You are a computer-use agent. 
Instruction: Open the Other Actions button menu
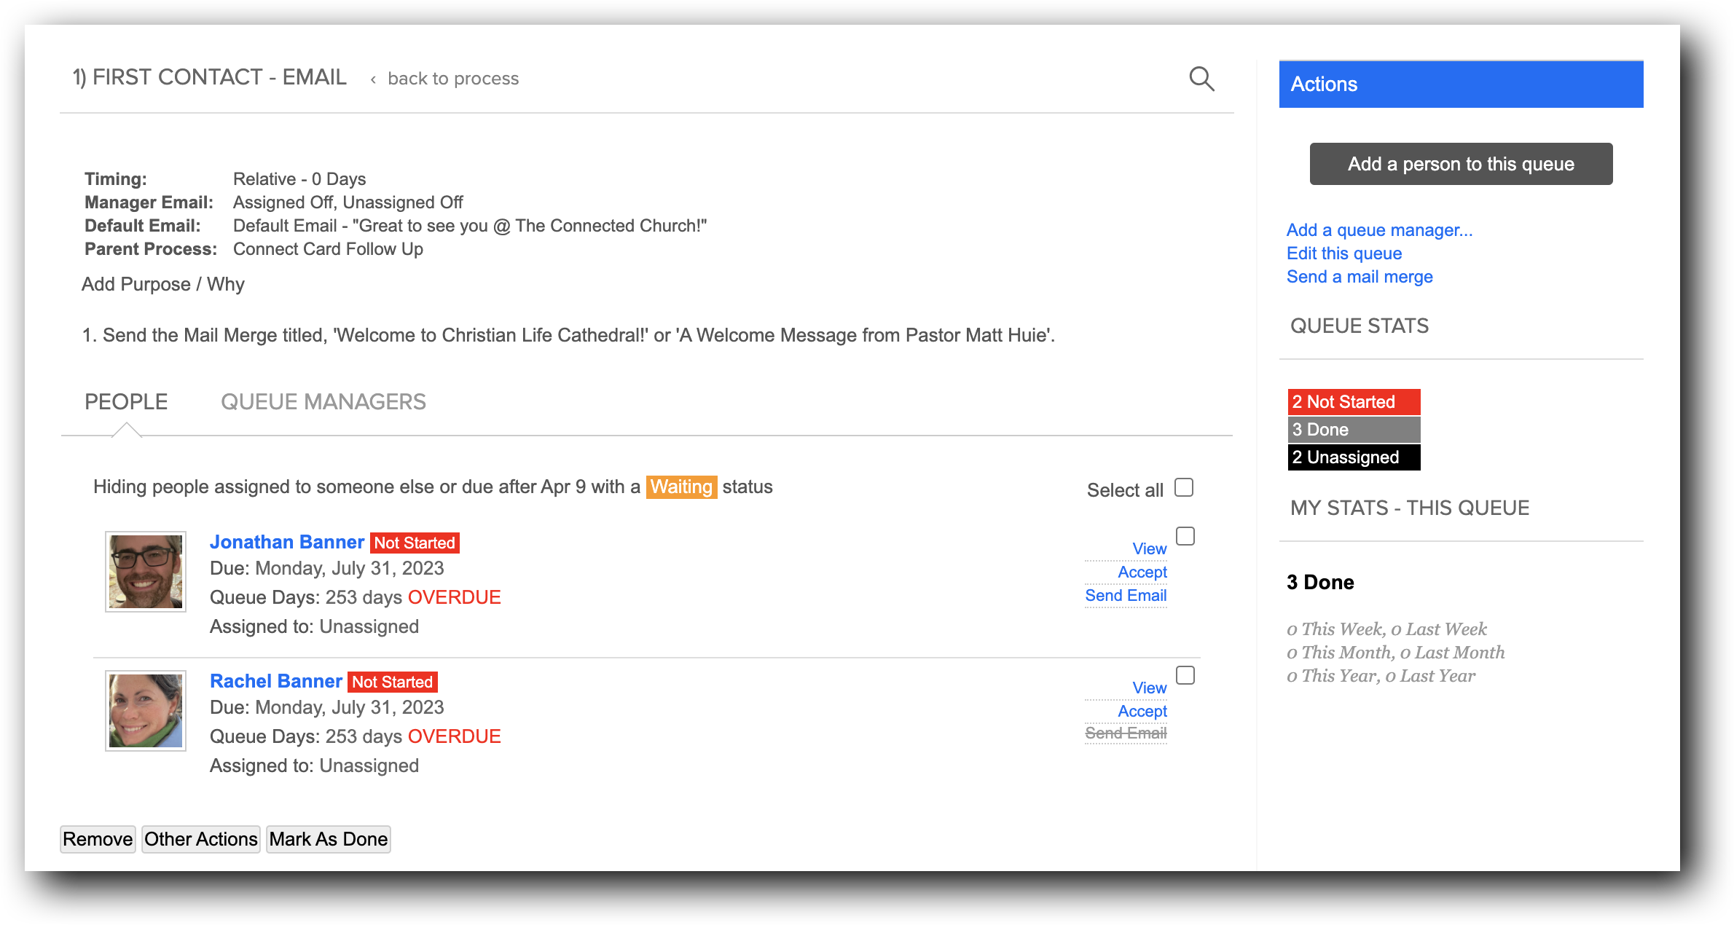point(200,839)
